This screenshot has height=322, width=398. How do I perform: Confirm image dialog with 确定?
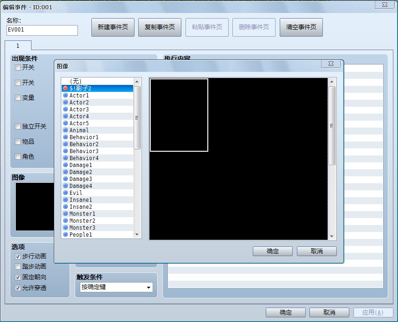(x=273, y=251)
